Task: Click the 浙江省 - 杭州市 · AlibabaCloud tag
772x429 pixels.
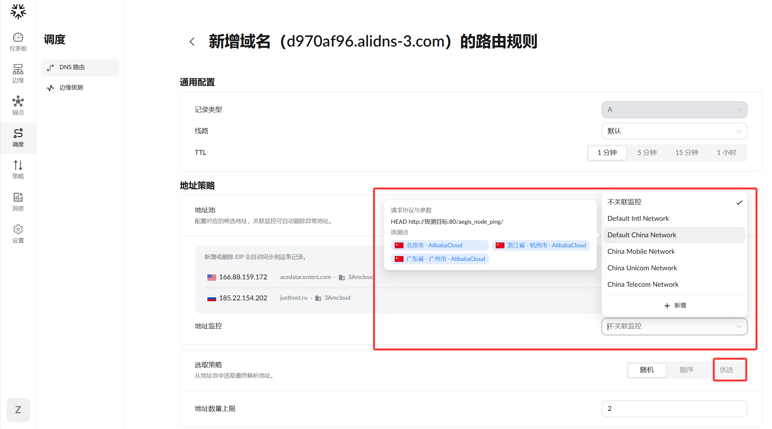Action: (541, 245)
